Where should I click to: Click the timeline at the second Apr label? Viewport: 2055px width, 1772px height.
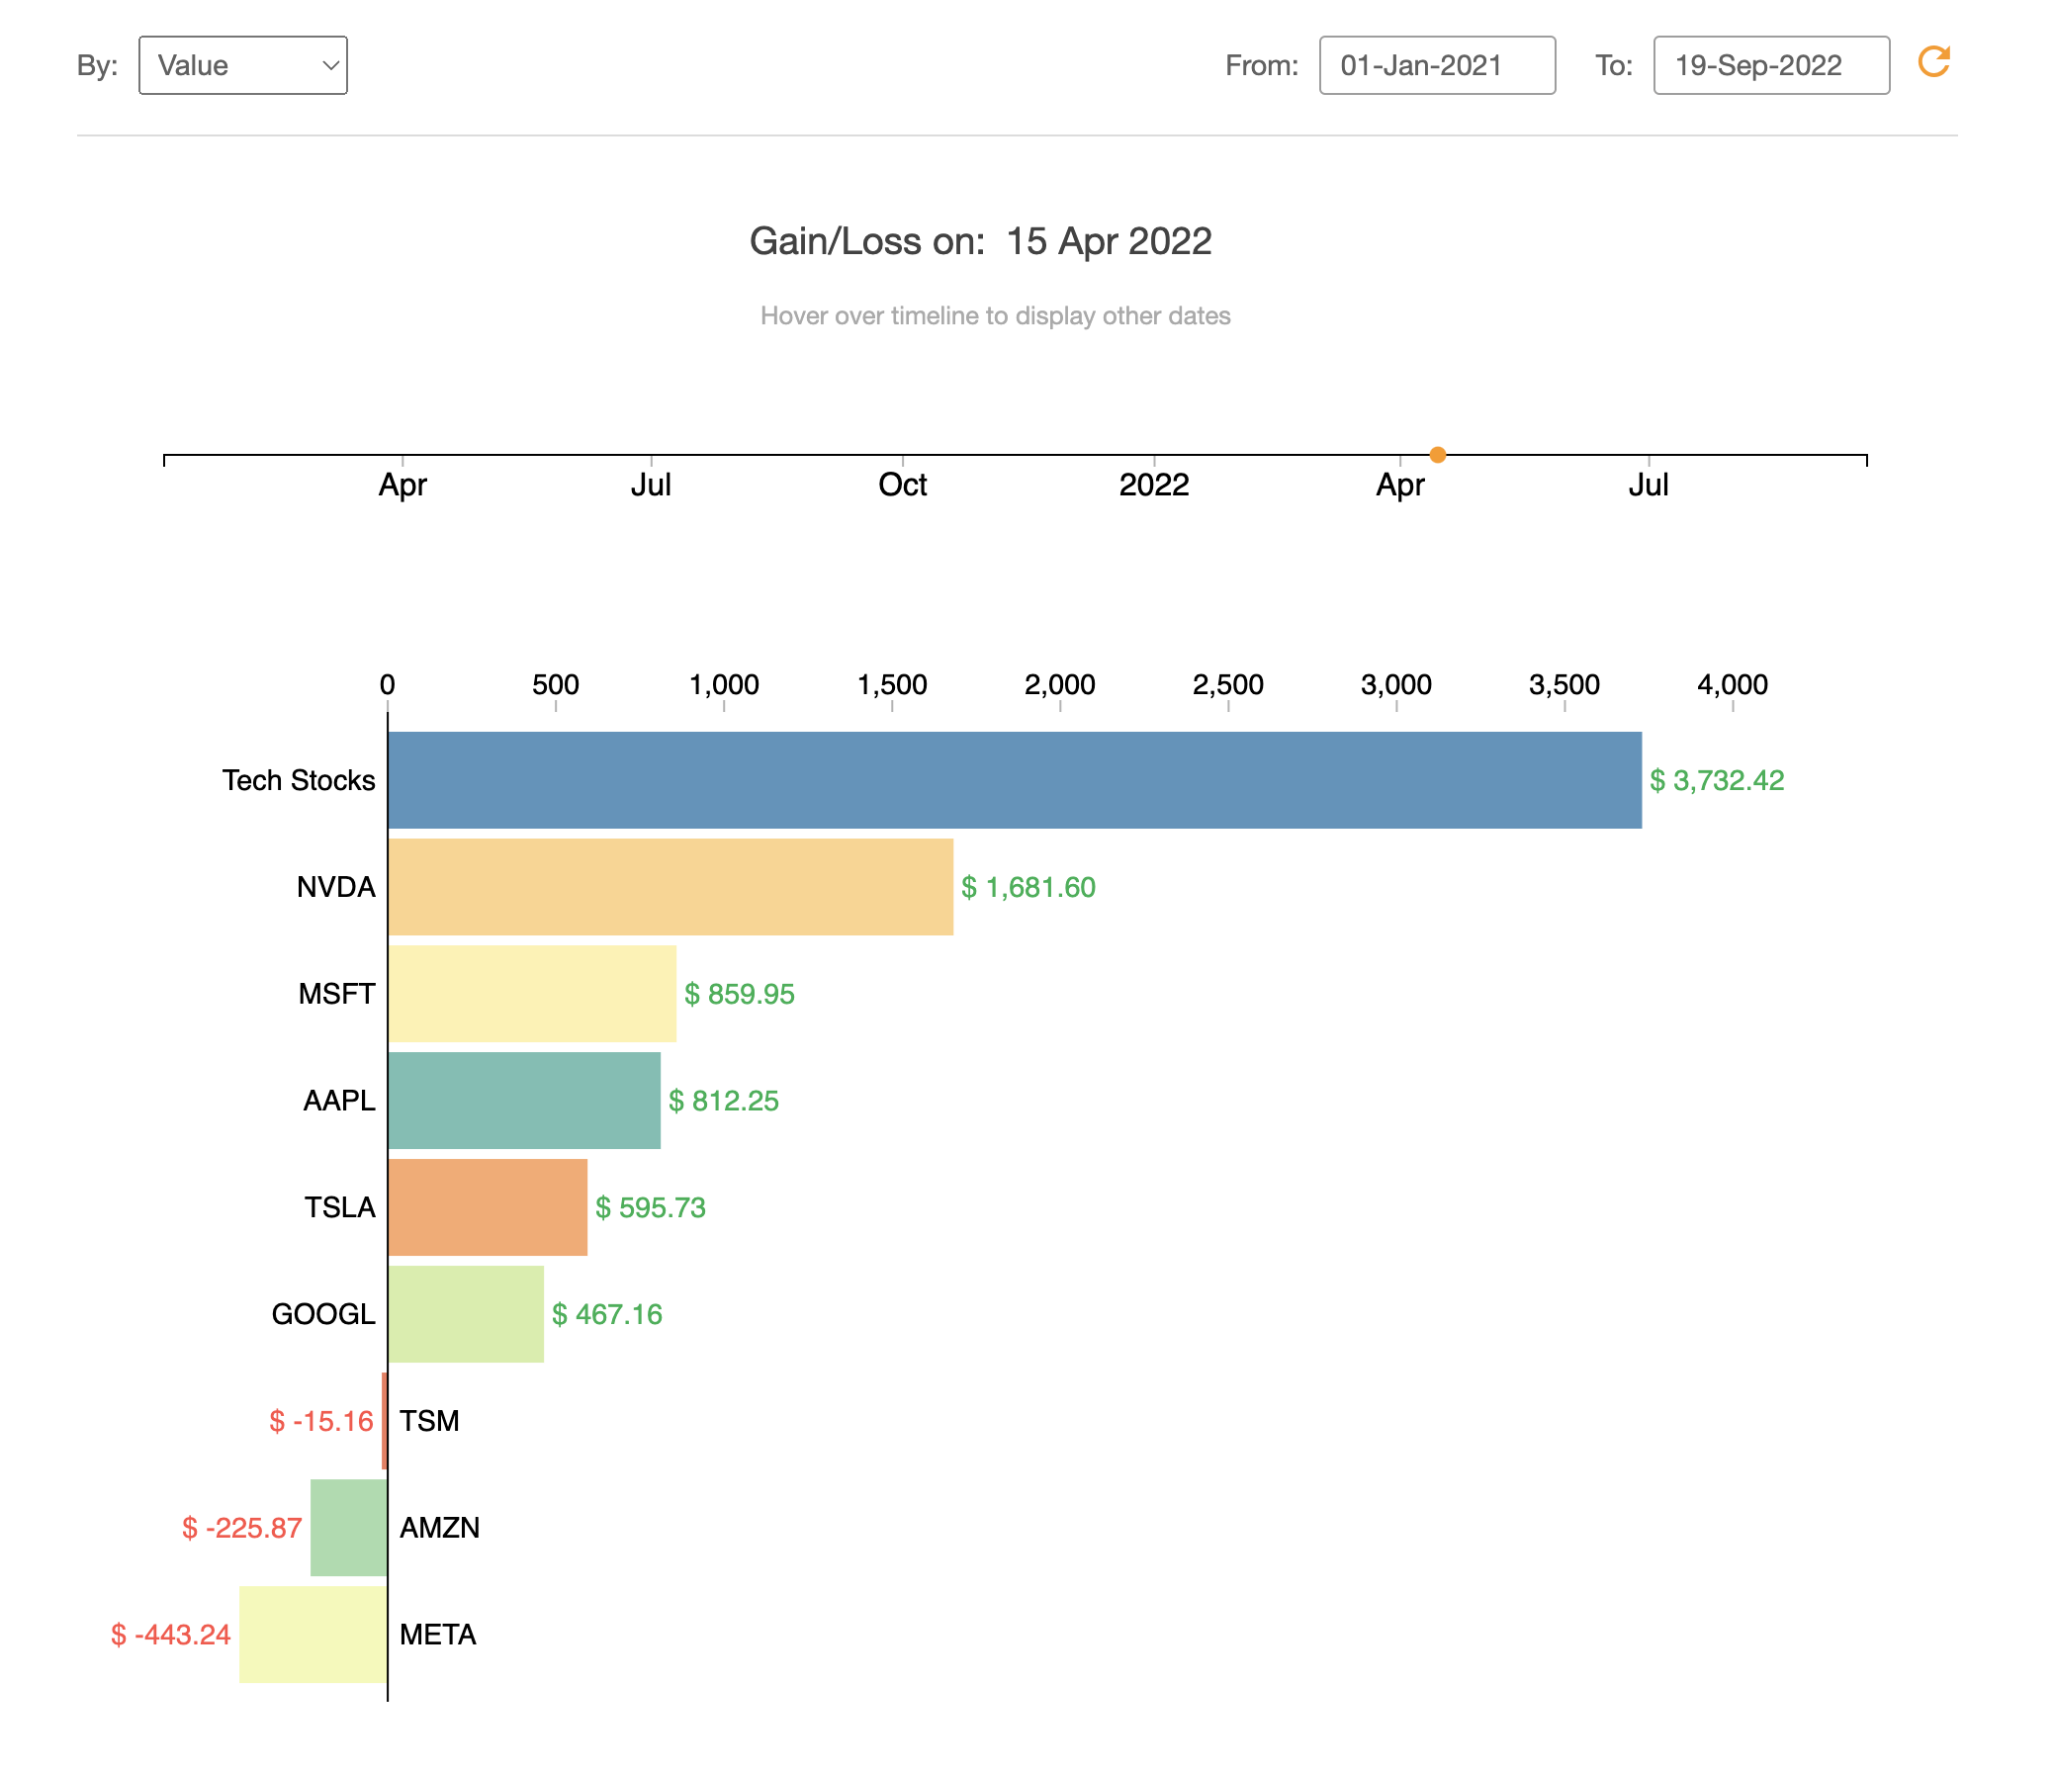click(x=1399, y=485)
